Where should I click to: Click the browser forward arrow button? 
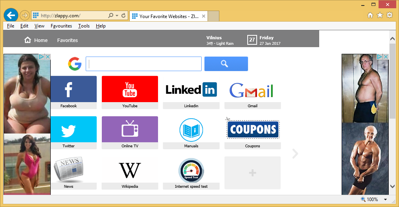24,15
